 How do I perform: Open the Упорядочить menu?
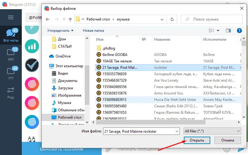click(x=60, y=31)
